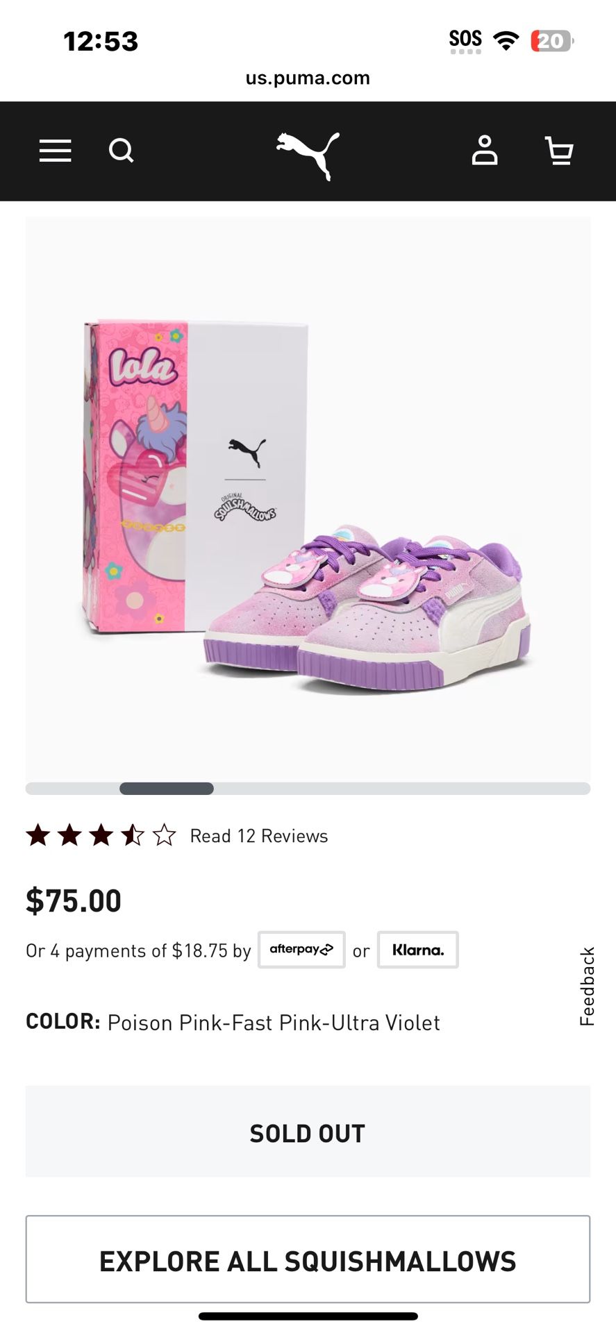
Task: Click the fifth empty rating star
Action: coord(165,835)
